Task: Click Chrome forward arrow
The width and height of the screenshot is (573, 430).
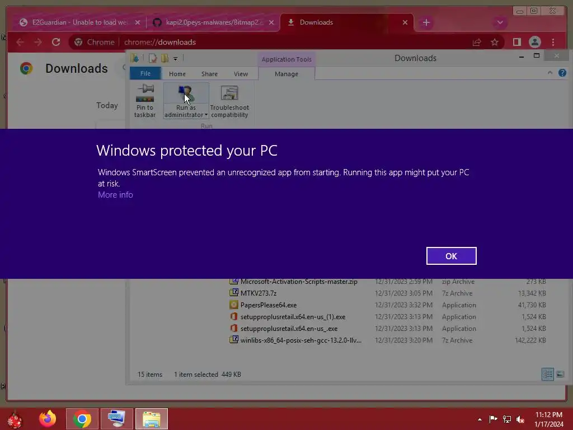Action: [38, 42]
